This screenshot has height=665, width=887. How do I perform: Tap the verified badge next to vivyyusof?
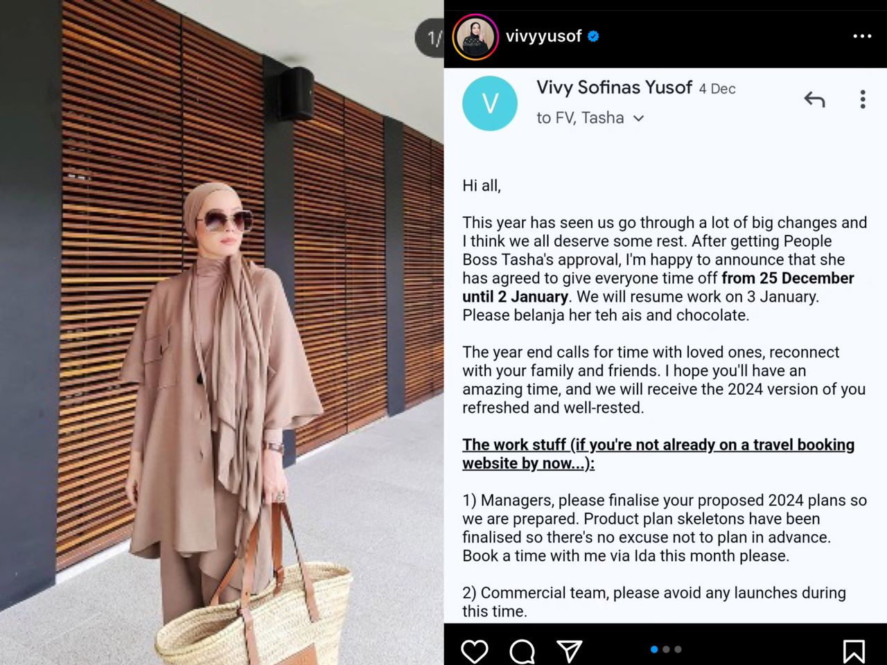point(593,36)
